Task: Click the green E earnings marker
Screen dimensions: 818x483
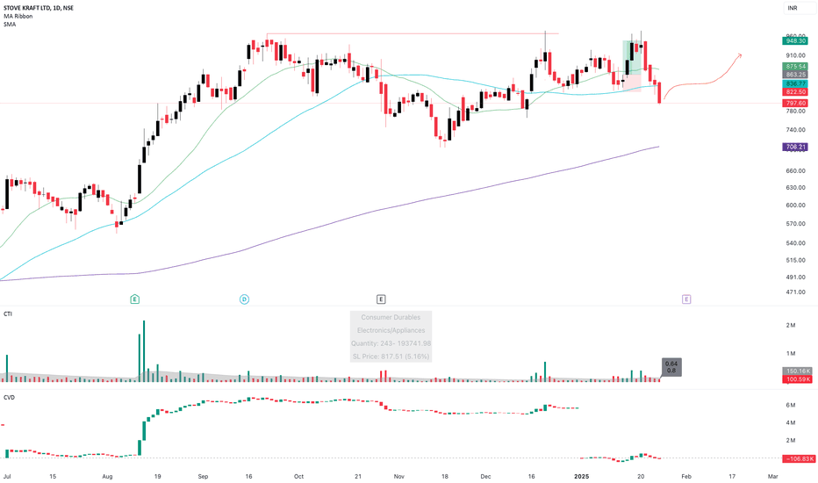Action: pyautogui.click(x=134, y=299)
